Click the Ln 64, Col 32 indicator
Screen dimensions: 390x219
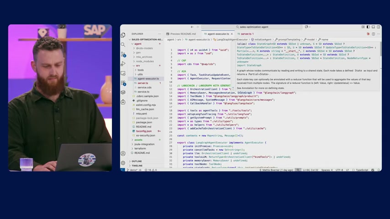click(x=311, y=170)
